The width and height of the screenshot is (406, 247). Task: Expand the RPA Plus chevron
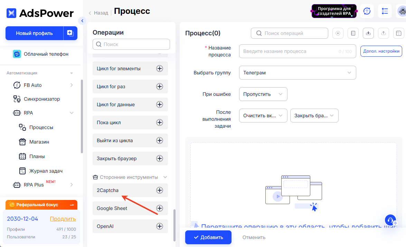pyautogui.click(x=72, y=185)
